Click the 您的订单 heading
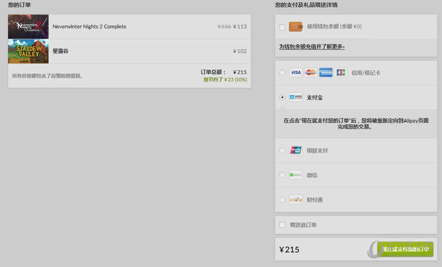442x267 pixels. pyautogui.click(x=19, y=5)
